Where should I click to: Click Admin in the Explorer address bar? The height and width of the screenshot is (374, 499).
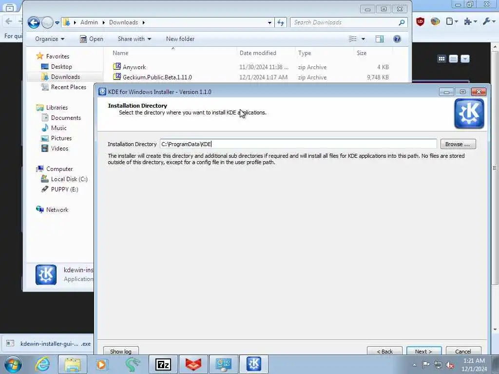pos(89,22)
